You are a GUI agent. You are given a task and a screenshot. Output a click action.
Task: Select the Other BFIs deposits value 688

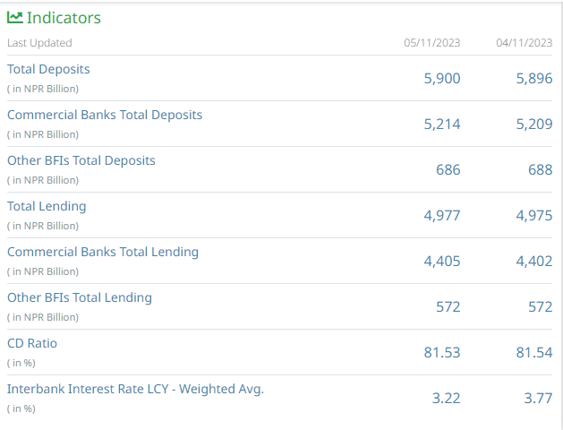point(540,170)
